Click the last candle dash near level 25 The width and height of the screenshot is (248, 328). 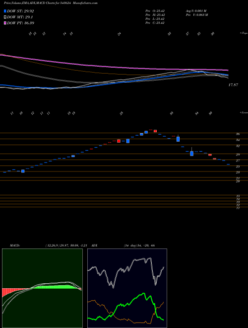[228, 164]
